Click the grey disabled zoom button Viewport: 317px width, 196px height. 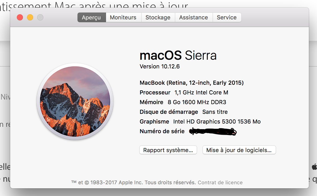(x=40, y=17)
